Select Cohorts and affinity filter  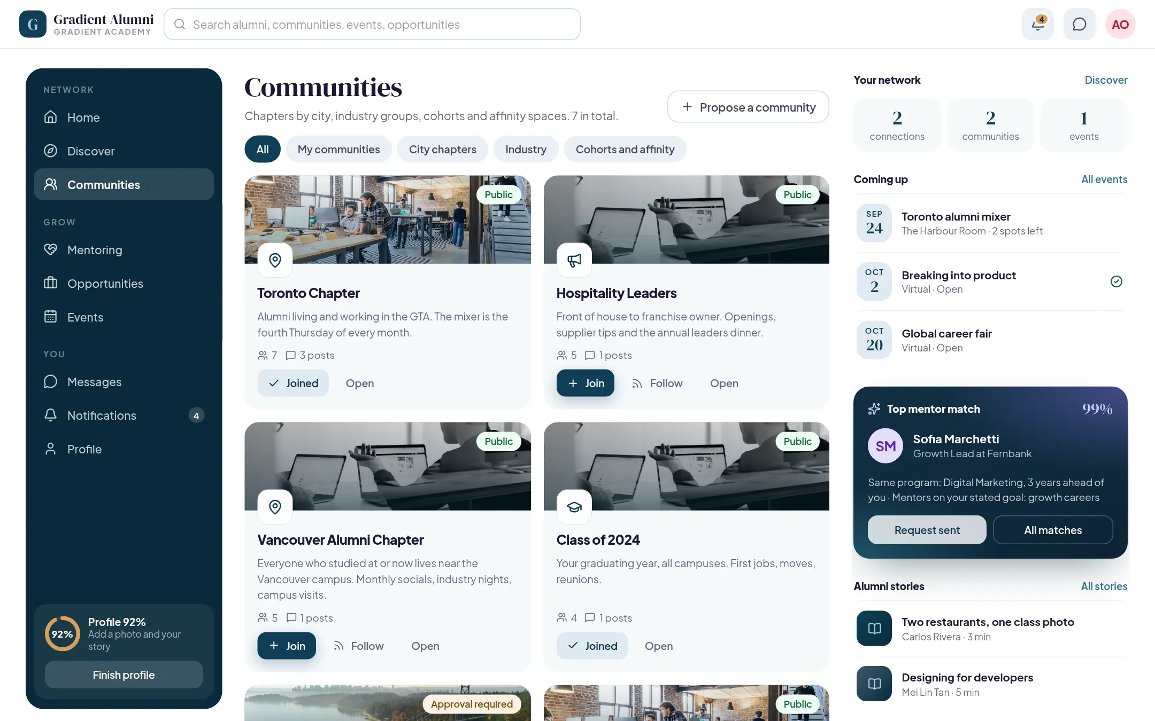(x=625, y=150)
